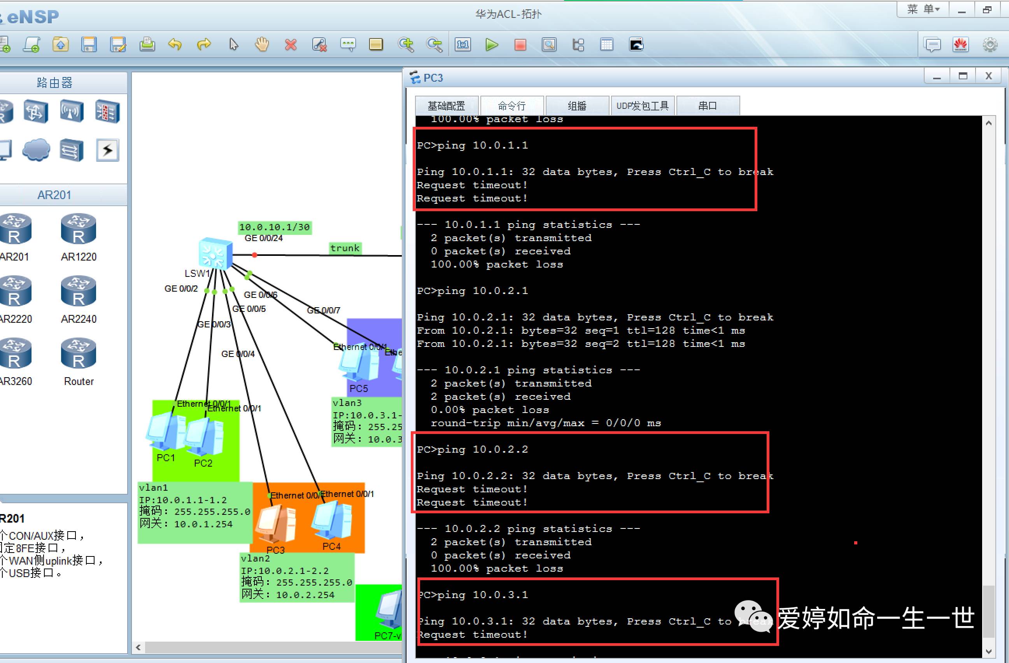Click the red X delete tool

pos(291,44)
